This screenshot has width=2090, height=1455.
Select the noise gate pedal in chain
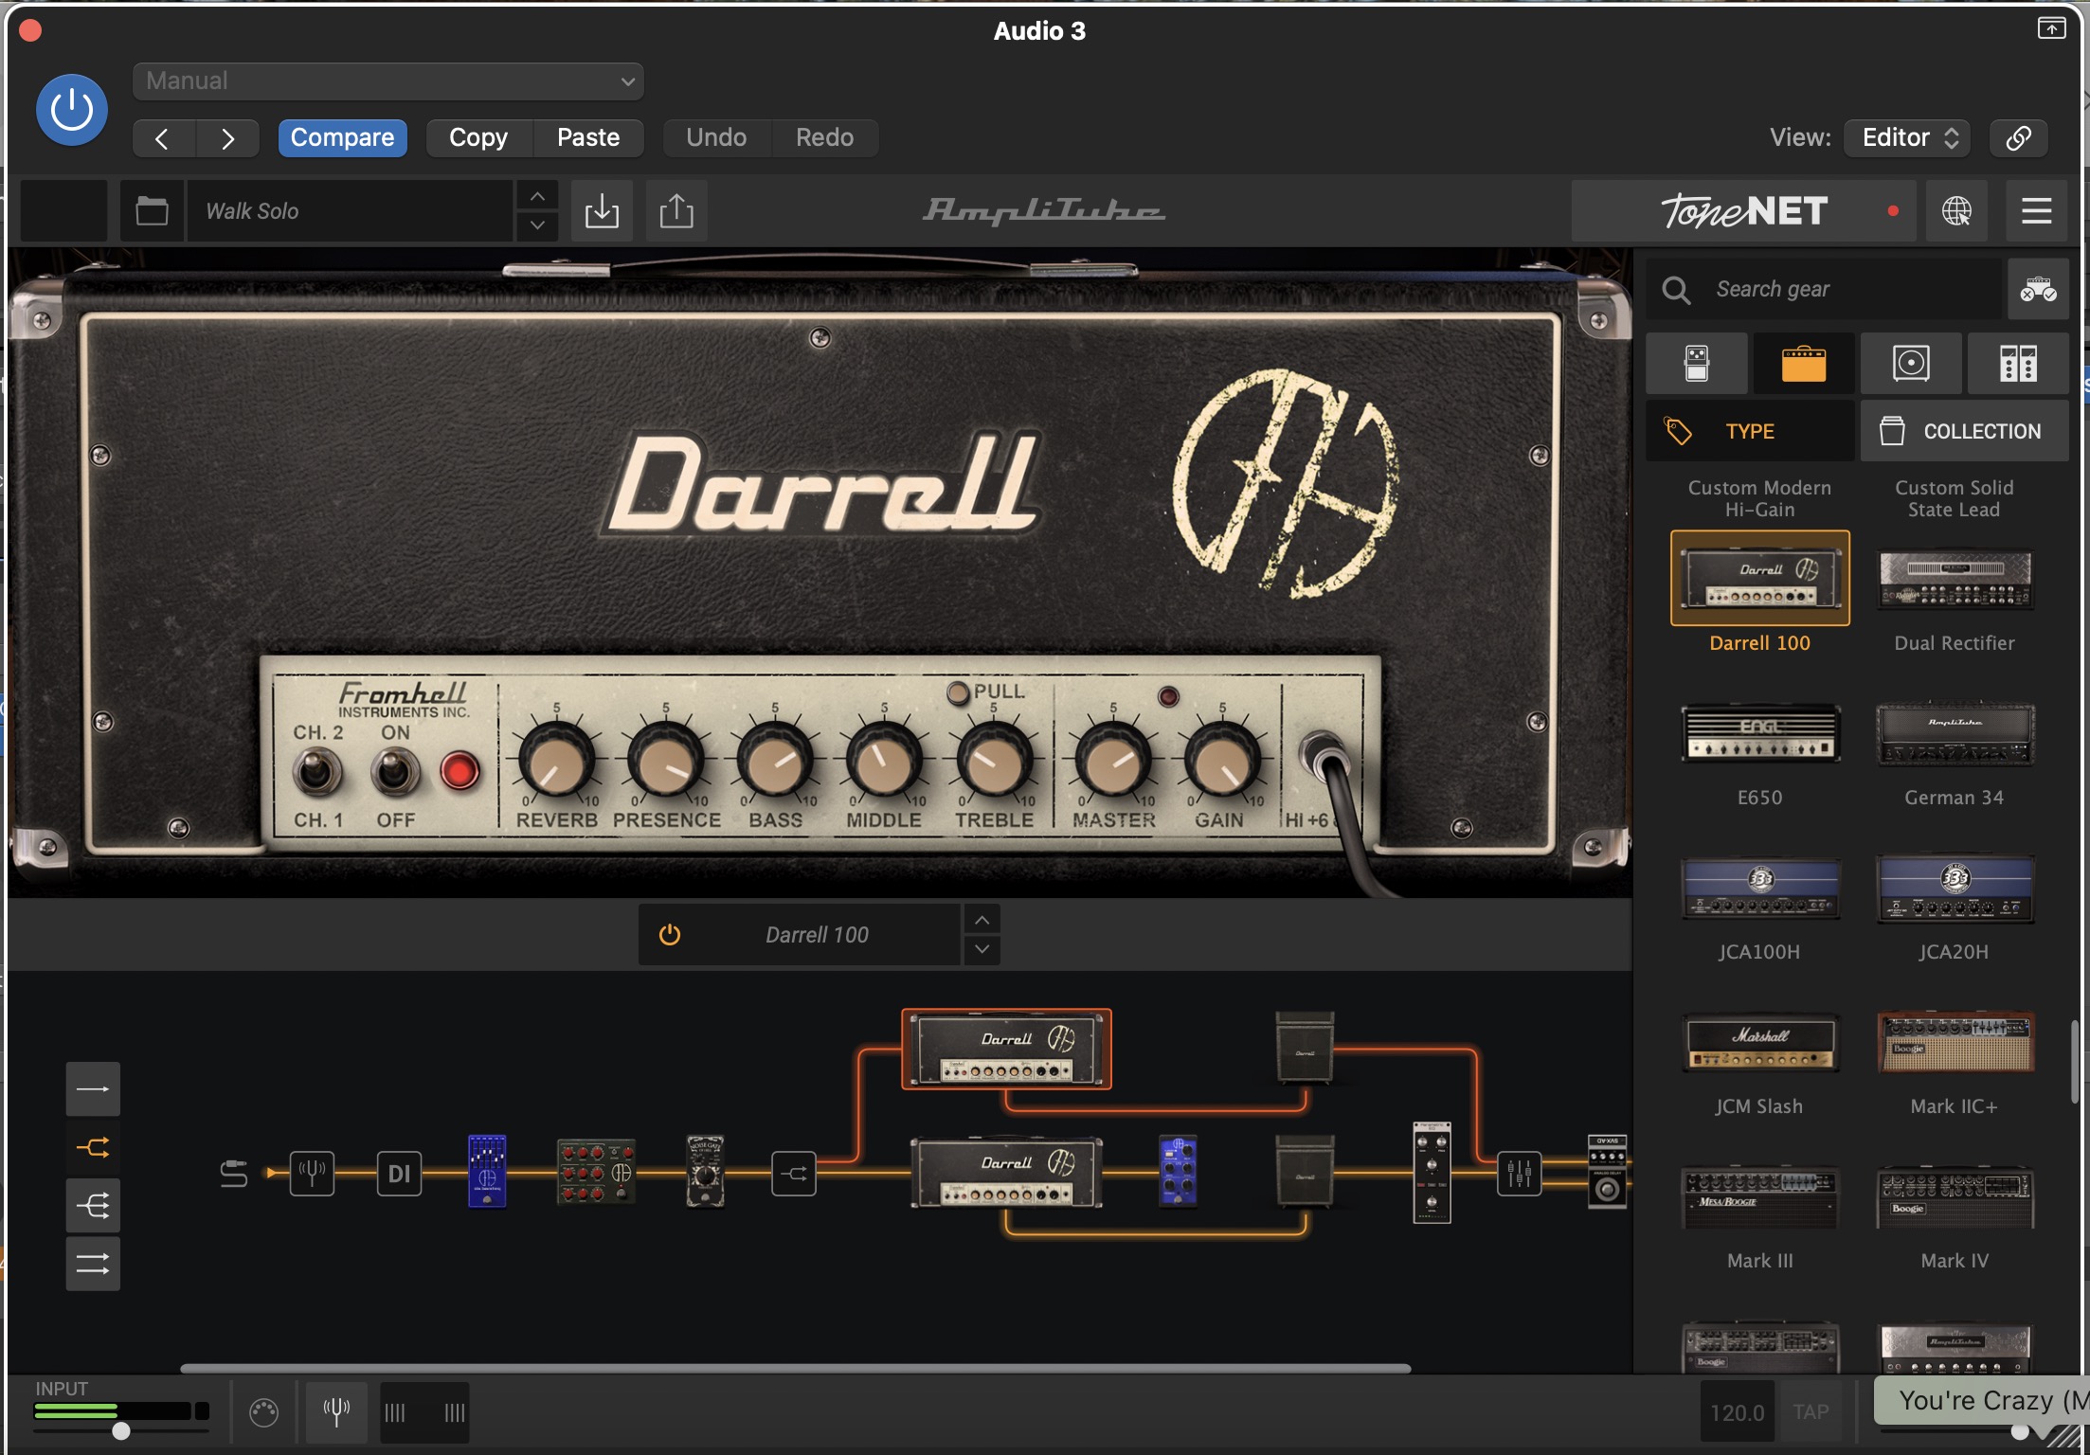point(705,1171)
